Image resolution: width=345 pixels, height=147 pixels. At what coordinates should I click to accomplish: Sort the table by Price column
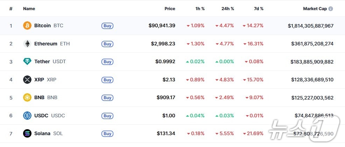(170, 9)
